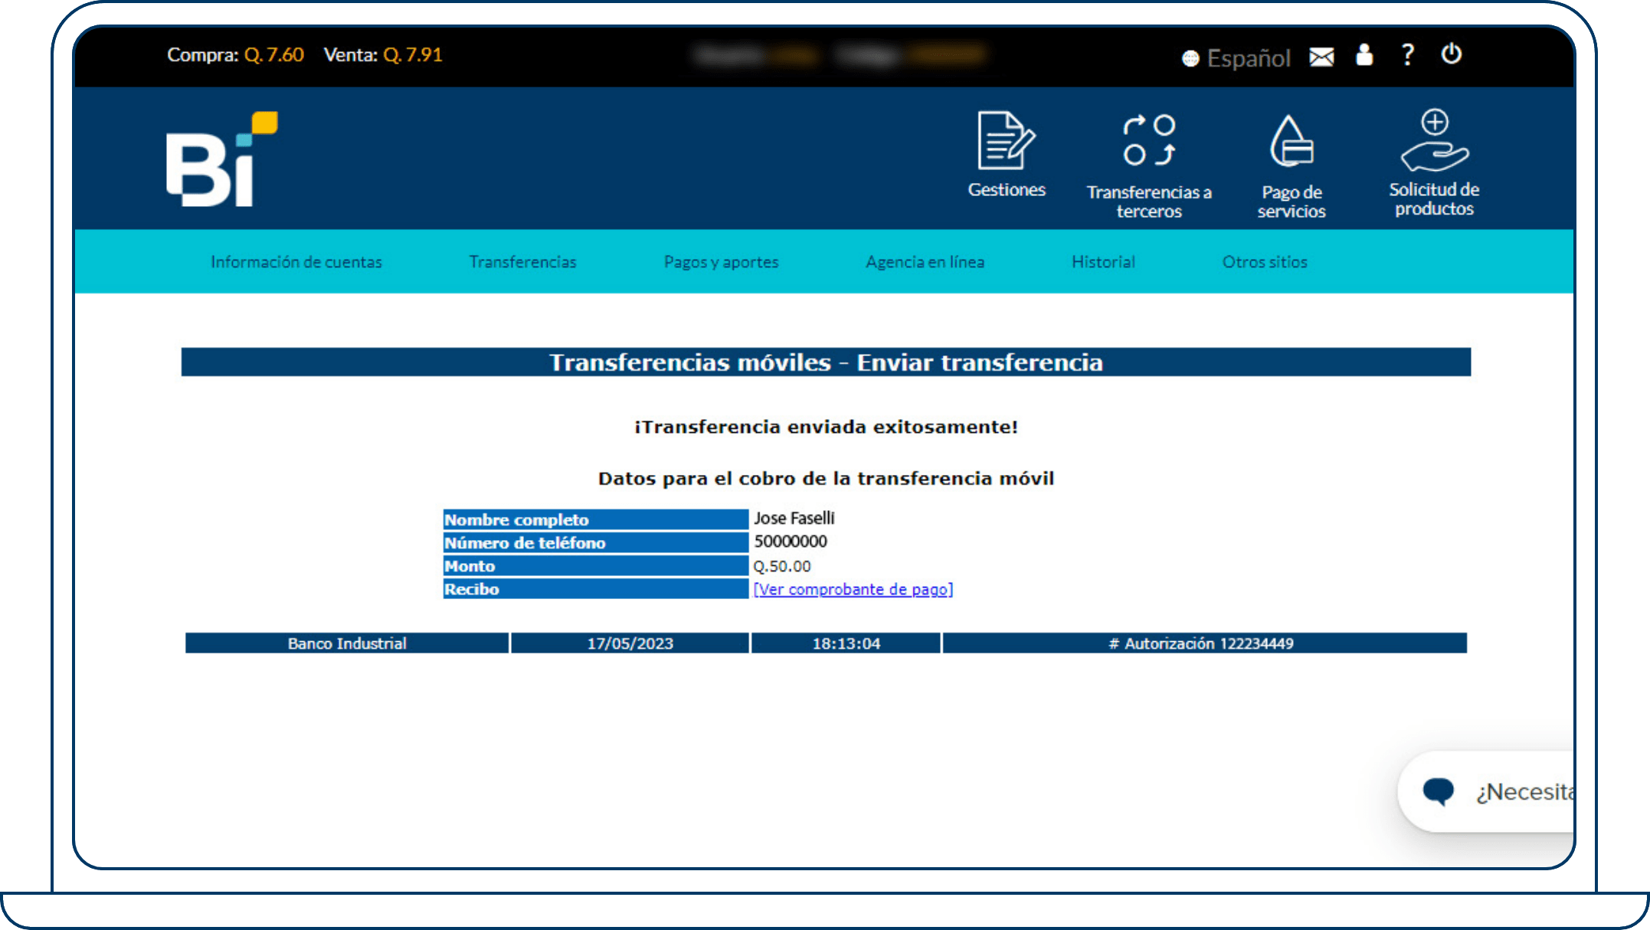Click the ¿Necesita help chat button
The height and width of the screenshot is (930, 1650).
[x=1486, y=791]
